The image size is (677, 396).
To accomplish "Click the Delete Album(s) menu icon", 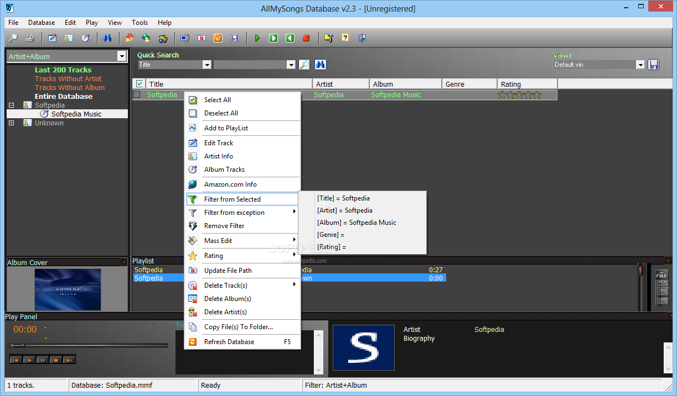I will point(193,299).
